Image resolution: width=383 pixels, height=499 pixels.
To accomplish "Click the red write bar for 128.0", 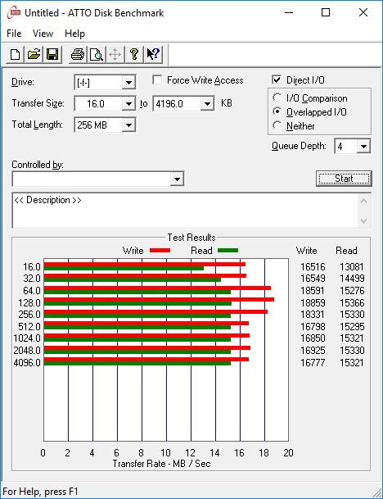I will click(x=159, y=299).
